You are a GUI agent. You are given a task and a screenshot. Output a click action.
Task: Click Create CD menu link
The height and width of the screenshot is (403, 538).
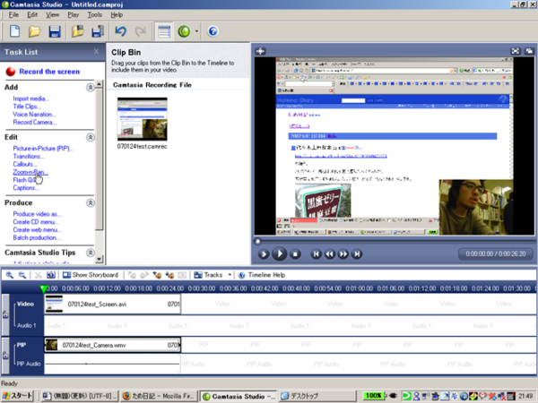click(36, 222)
